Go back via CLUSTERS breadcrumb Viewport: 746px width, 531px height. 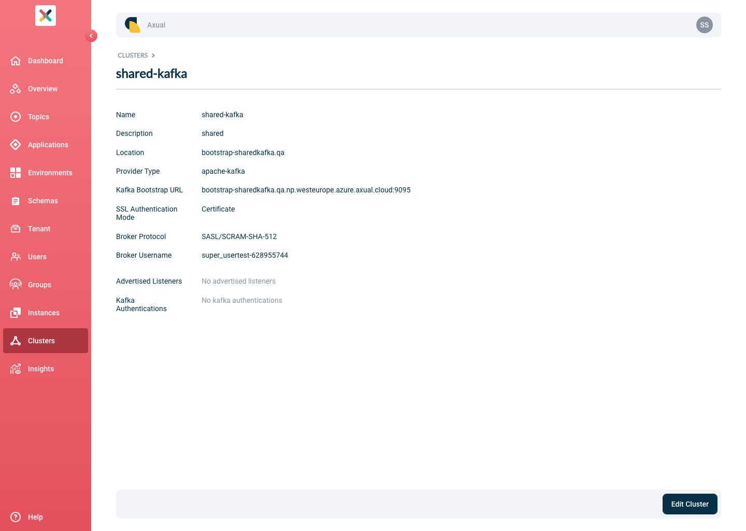click(133, 55)
